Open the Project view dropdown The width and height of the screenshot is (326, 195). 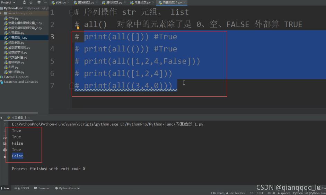[x=8, y=2]
